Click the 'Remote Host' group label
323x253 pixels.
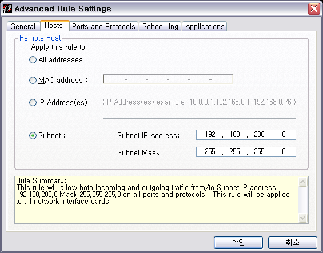(40, 38)
